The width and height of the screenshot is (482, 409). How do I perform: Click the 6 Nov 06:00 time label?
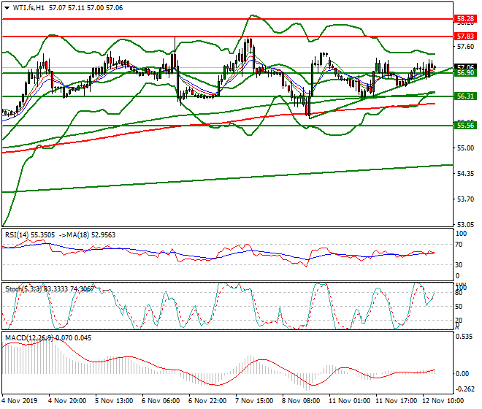tap(161, 401)
